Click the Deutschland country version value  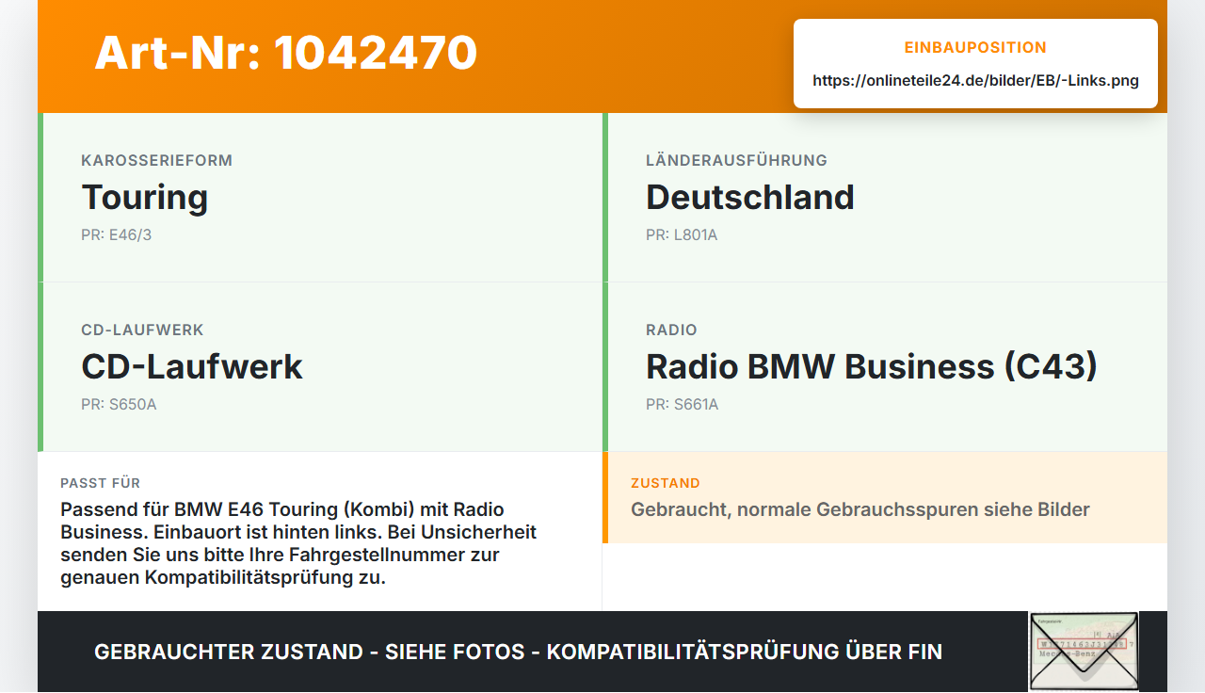tap(750, 198)
